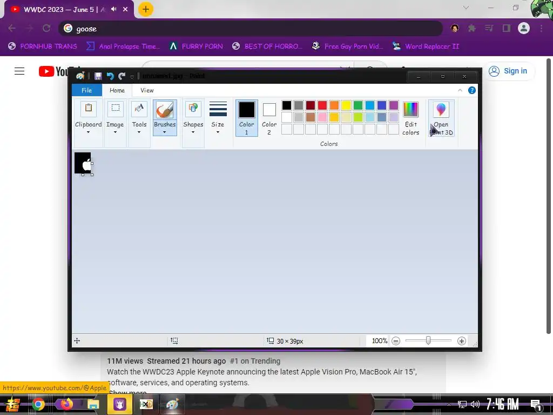Expand the Size dropdown arrow
This screenshot has height=415, width=553.
click(218, 132)
